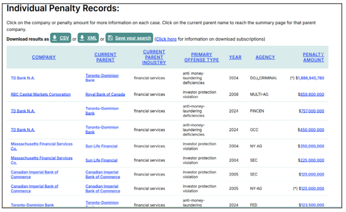Viewport: 346px width, 212px height.
Task: Select the Individual Penalty Records heading
Action: coord(63,8)
